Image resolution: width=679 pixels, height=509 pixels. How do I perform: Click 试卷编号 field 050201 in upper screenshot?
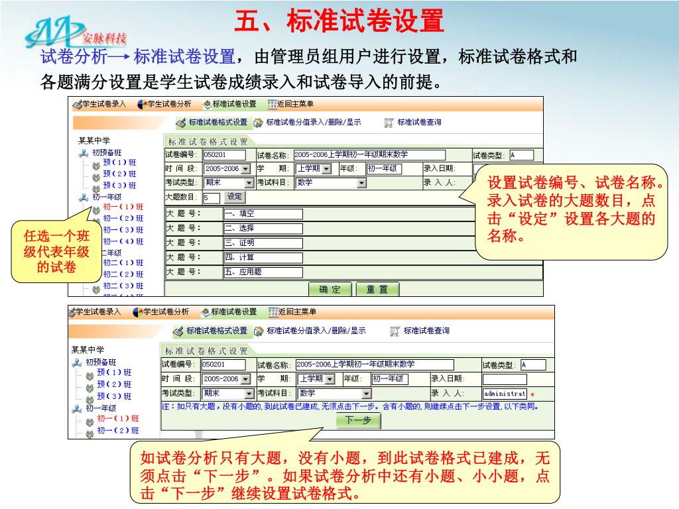point(224,155)
